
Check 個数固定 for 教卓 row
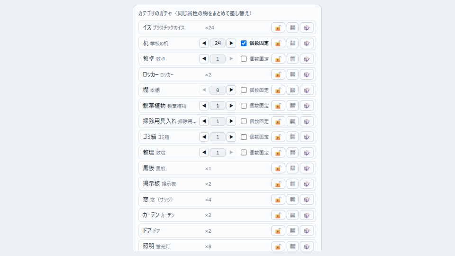(244, 59)
